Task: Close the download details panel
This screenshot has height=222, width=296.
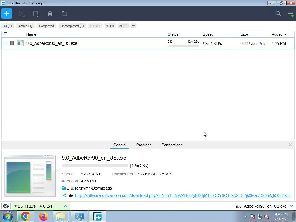Action: (x=290, y=145)
